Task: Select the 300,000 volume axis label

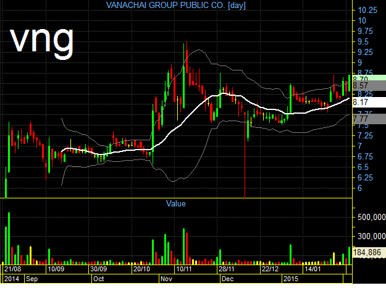Action: point(371,237)
